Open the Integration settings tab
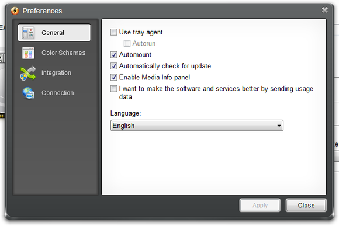339x226 pixels. tap(56, 73)
